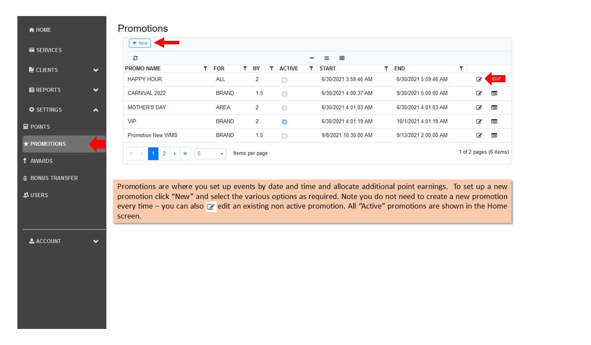Open Users in the sidebar
The width and height of the screenshot is (591, 345).
(x=36, y=195)
